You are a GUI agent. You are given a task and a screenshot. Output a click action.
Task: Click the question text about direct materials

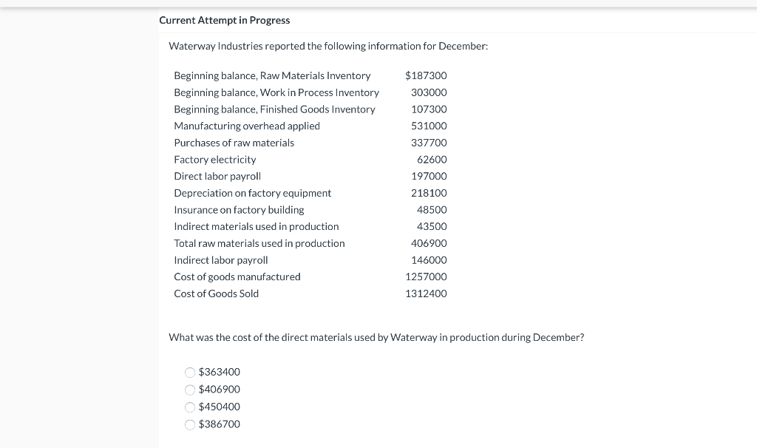377,337
